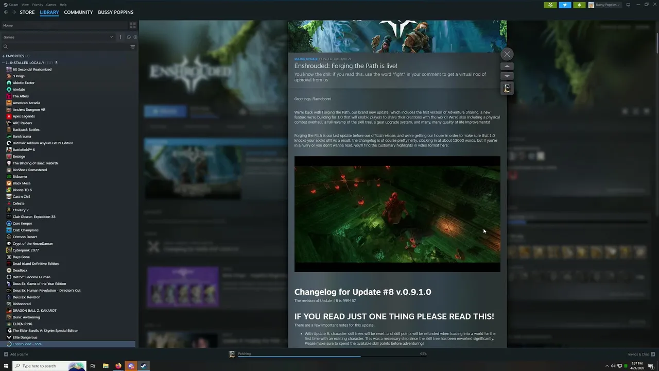The image size is (659, 371).
Task: Open Enshrouded game hub icon beside news
Action: [x=507, y=88]
